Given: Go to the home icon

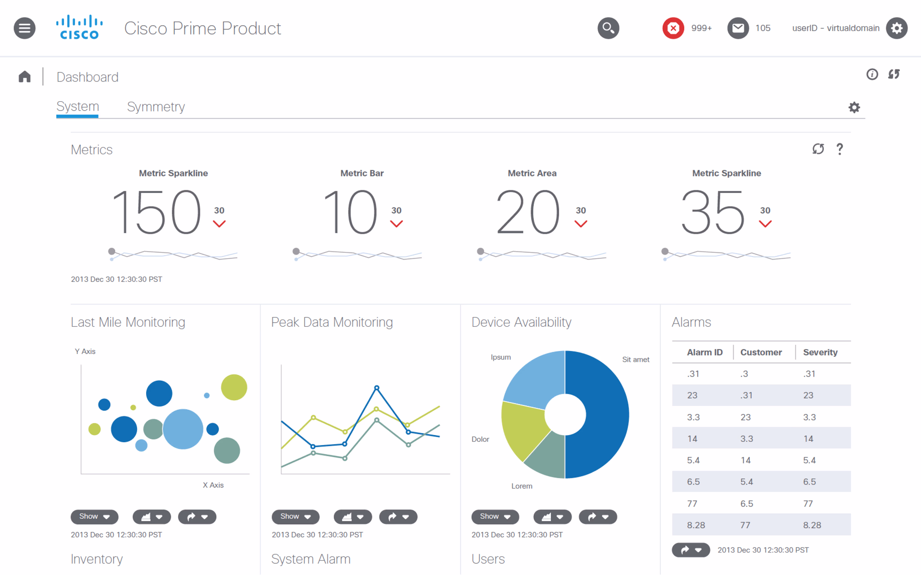Looking at the screenshot, I should [x=25, y=77].
